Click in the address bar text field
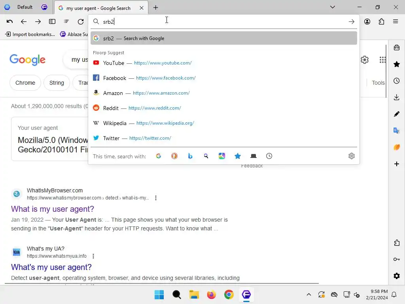This screenshot has width=405, height=304. coord(223,22)
